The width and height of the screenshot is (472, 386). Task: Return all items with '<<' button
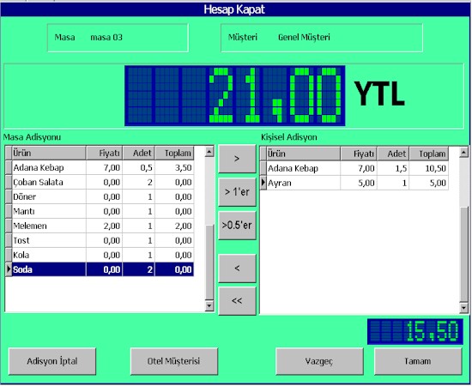[237, 300]
